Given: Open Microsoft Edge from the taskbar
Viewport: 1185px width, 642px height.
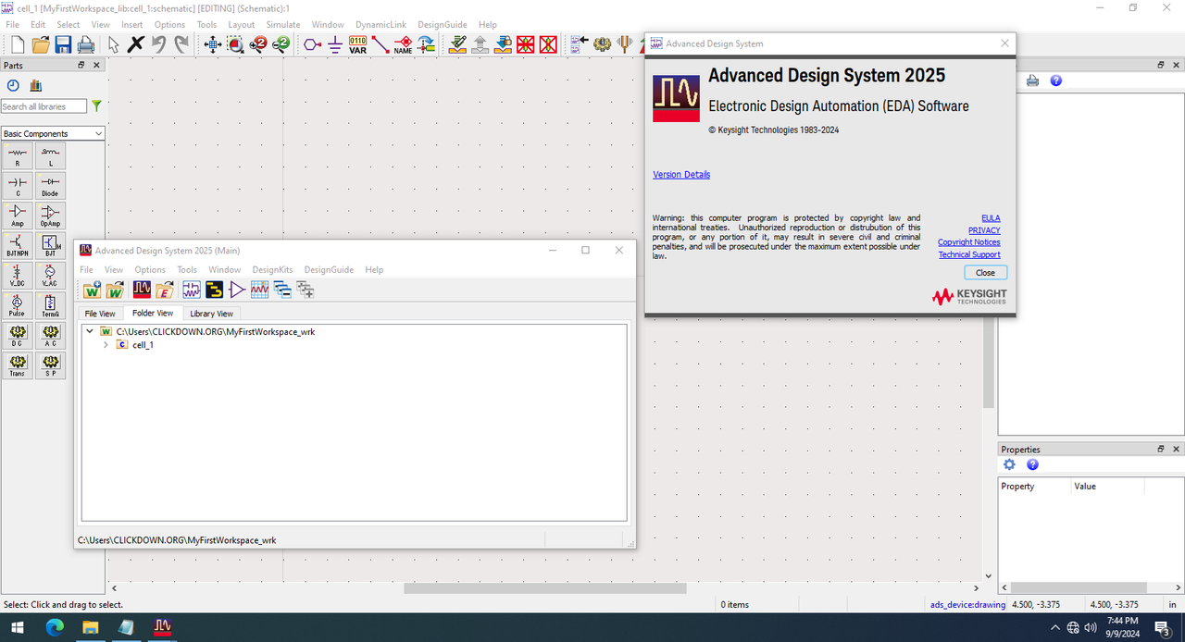Looking at the screenshot, I should click(55, 627).
